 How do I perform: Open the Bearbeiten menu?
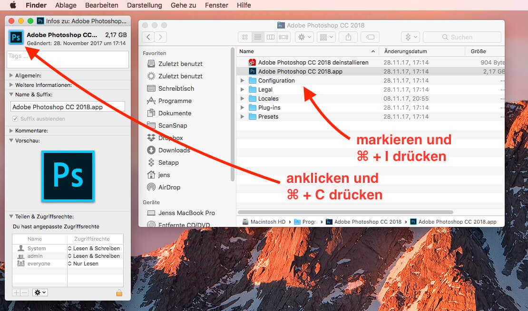[x=102, y=5]
